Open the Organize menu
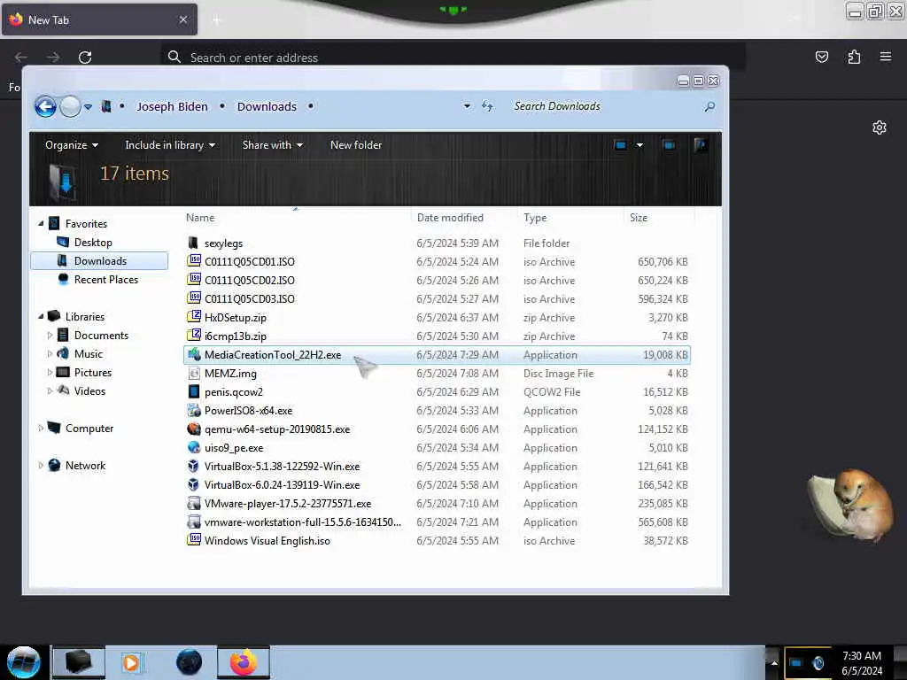The height and width of the screenshot is (680, 907). coord(72,145)
